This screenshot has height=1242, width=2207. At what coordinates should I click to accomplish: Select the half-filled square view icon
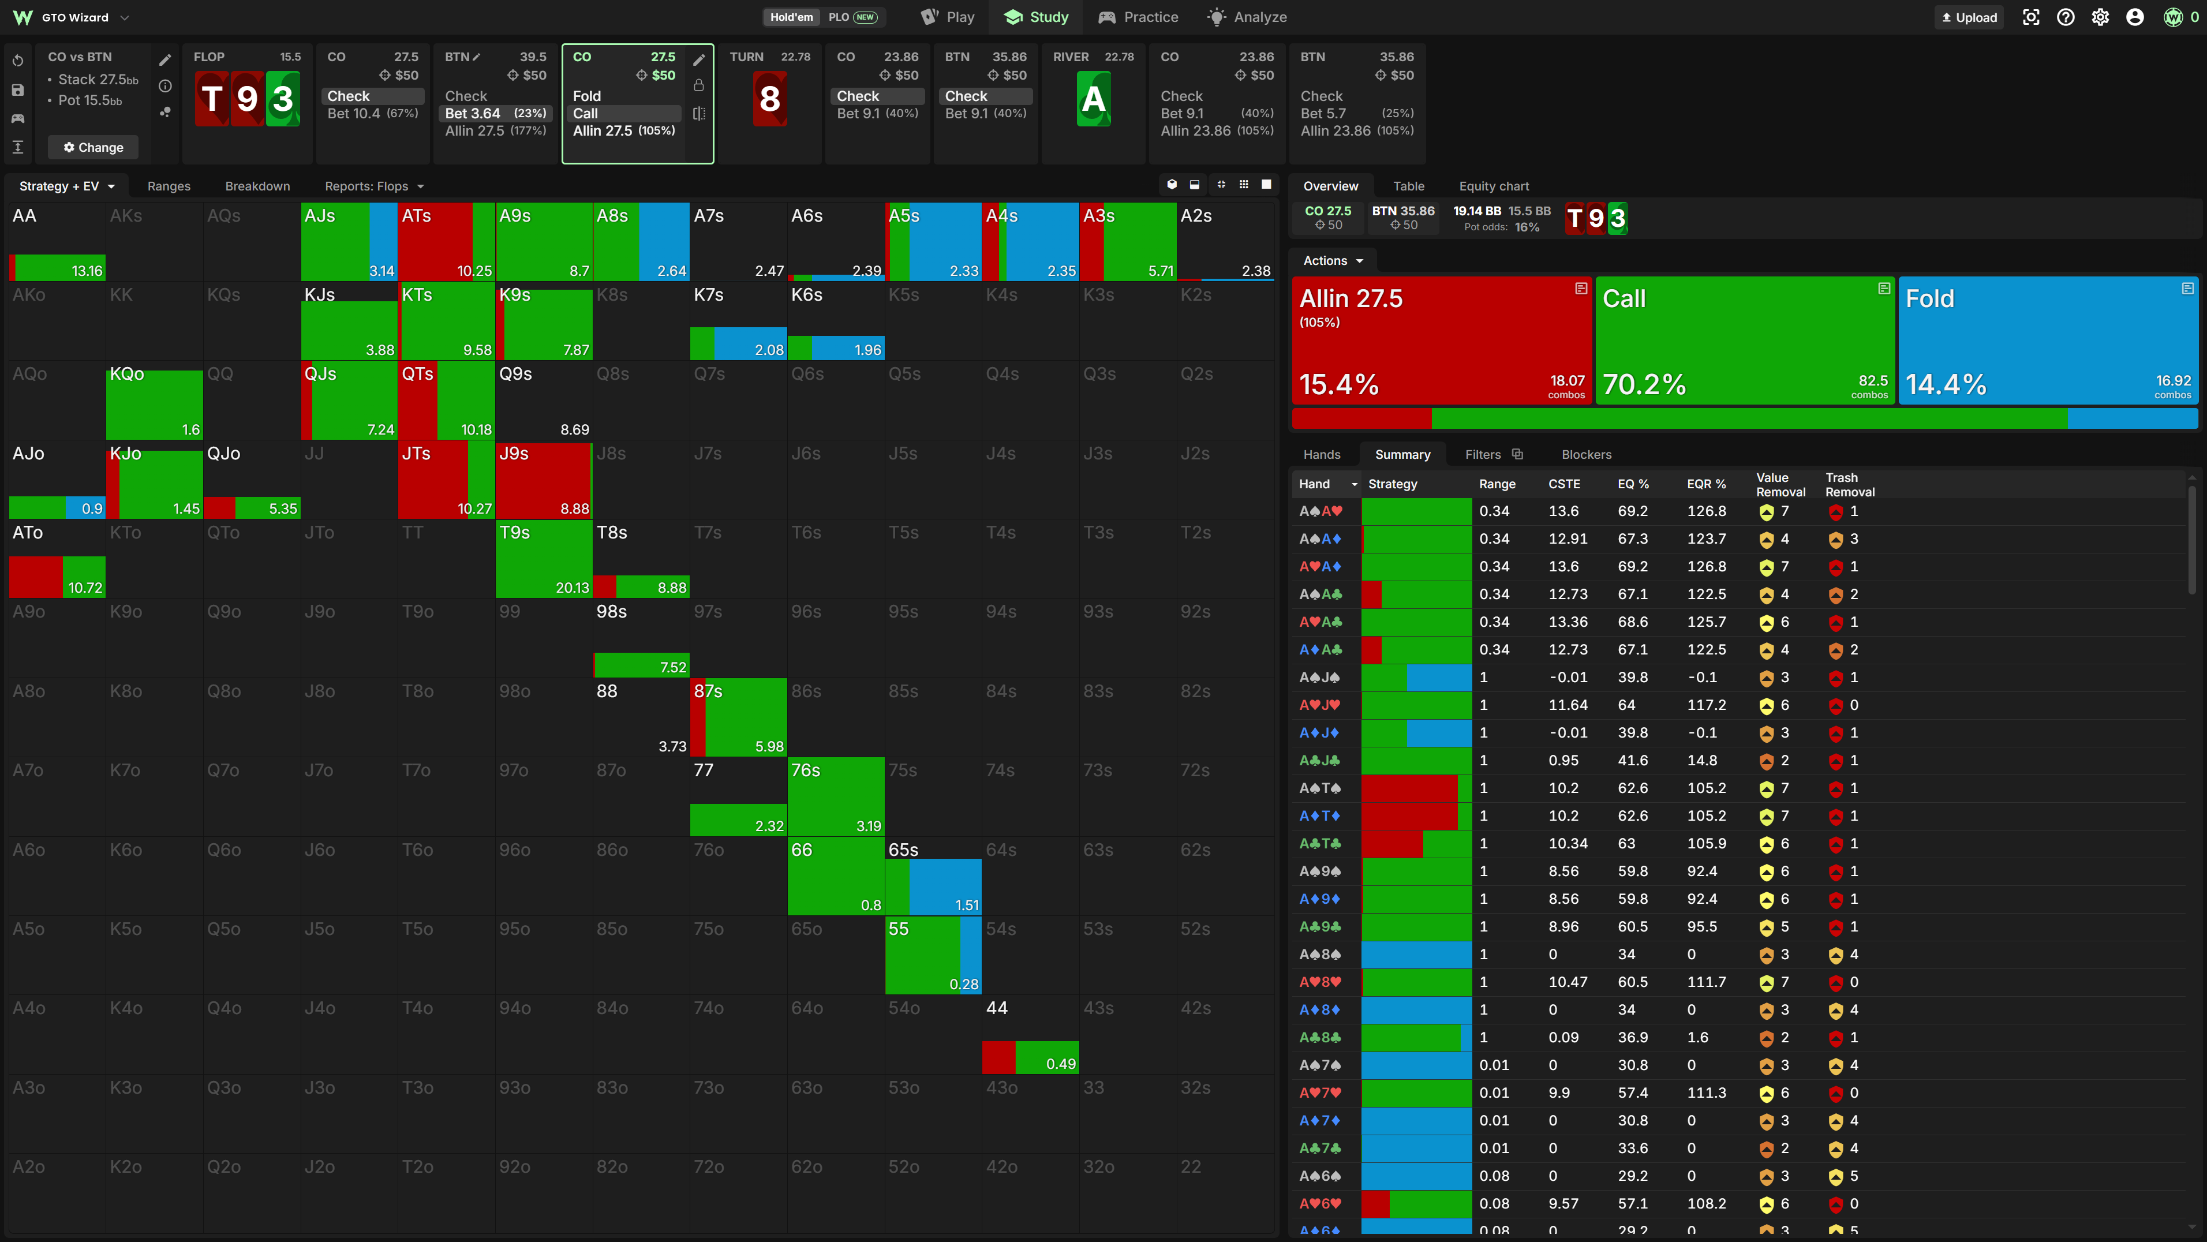[1194, 184]
